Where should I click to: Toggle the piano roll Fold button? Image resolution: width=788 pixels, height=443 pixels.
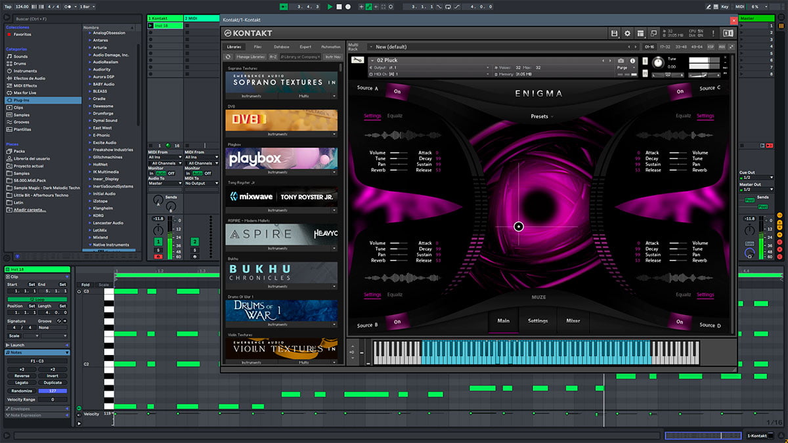pos(85,285)
